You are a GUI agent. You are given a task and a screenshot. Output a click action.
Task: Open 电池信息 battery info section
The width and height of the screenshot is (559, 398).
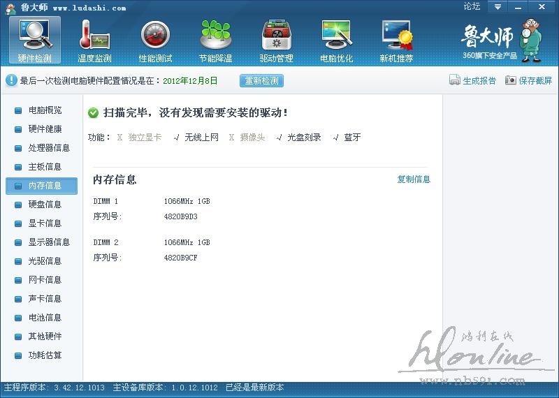coord(44,318)
